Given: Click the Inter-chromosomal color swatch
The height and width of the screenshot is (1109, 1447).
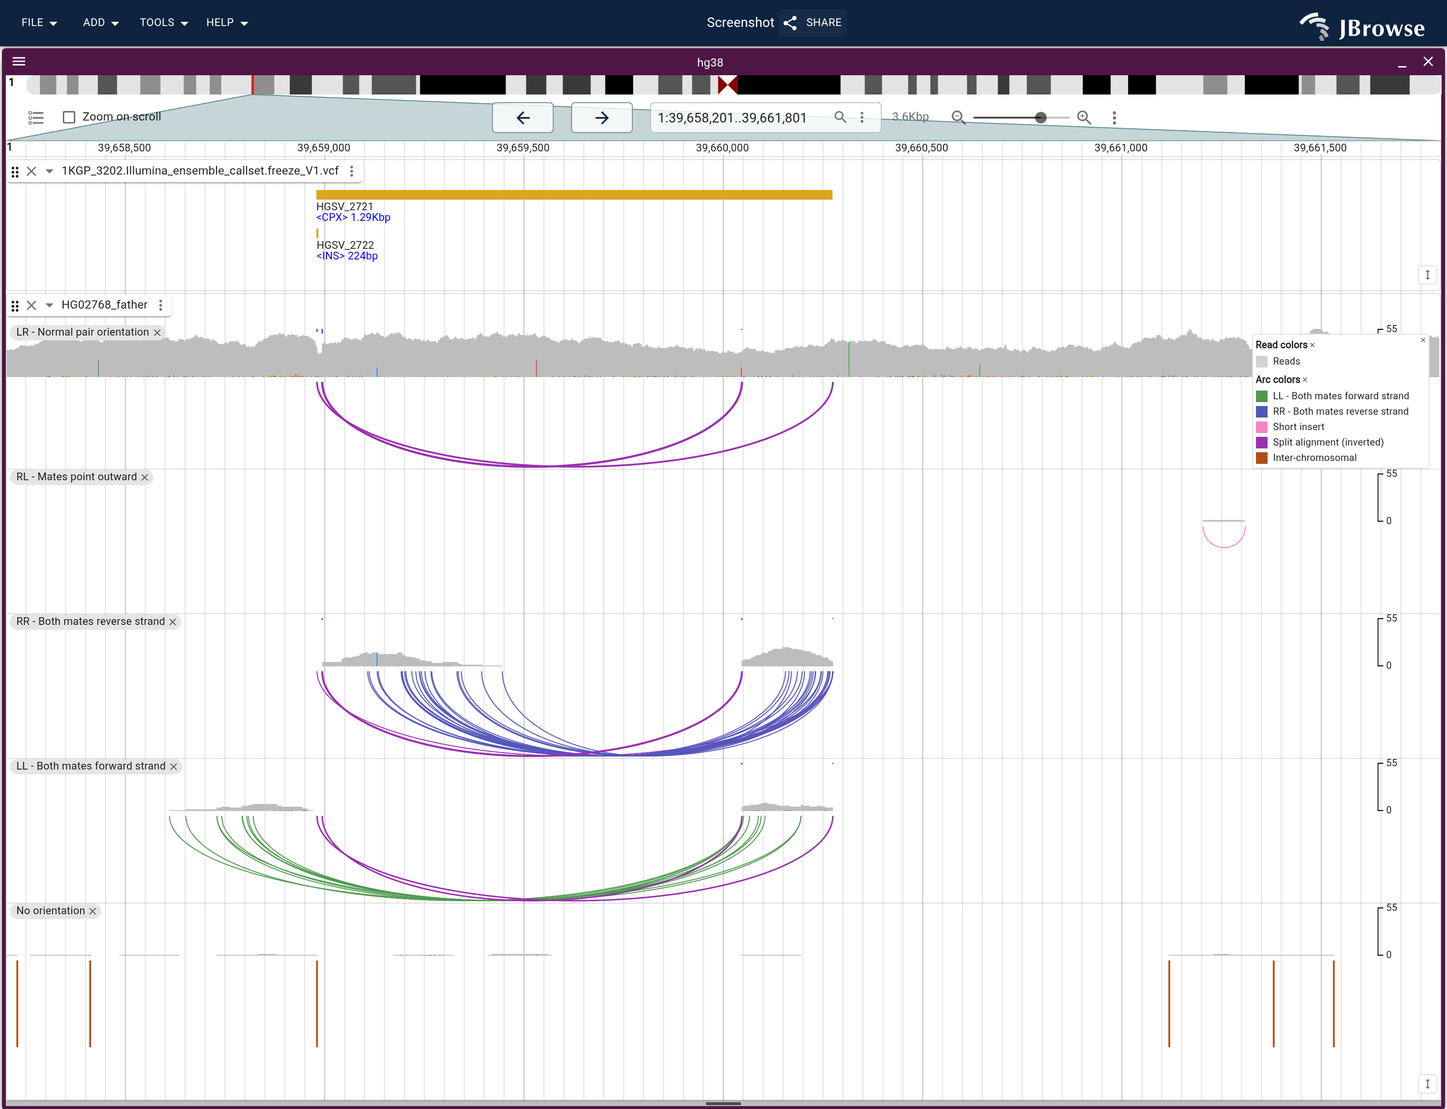Looking at the screenshot, I should [1261, 458].
